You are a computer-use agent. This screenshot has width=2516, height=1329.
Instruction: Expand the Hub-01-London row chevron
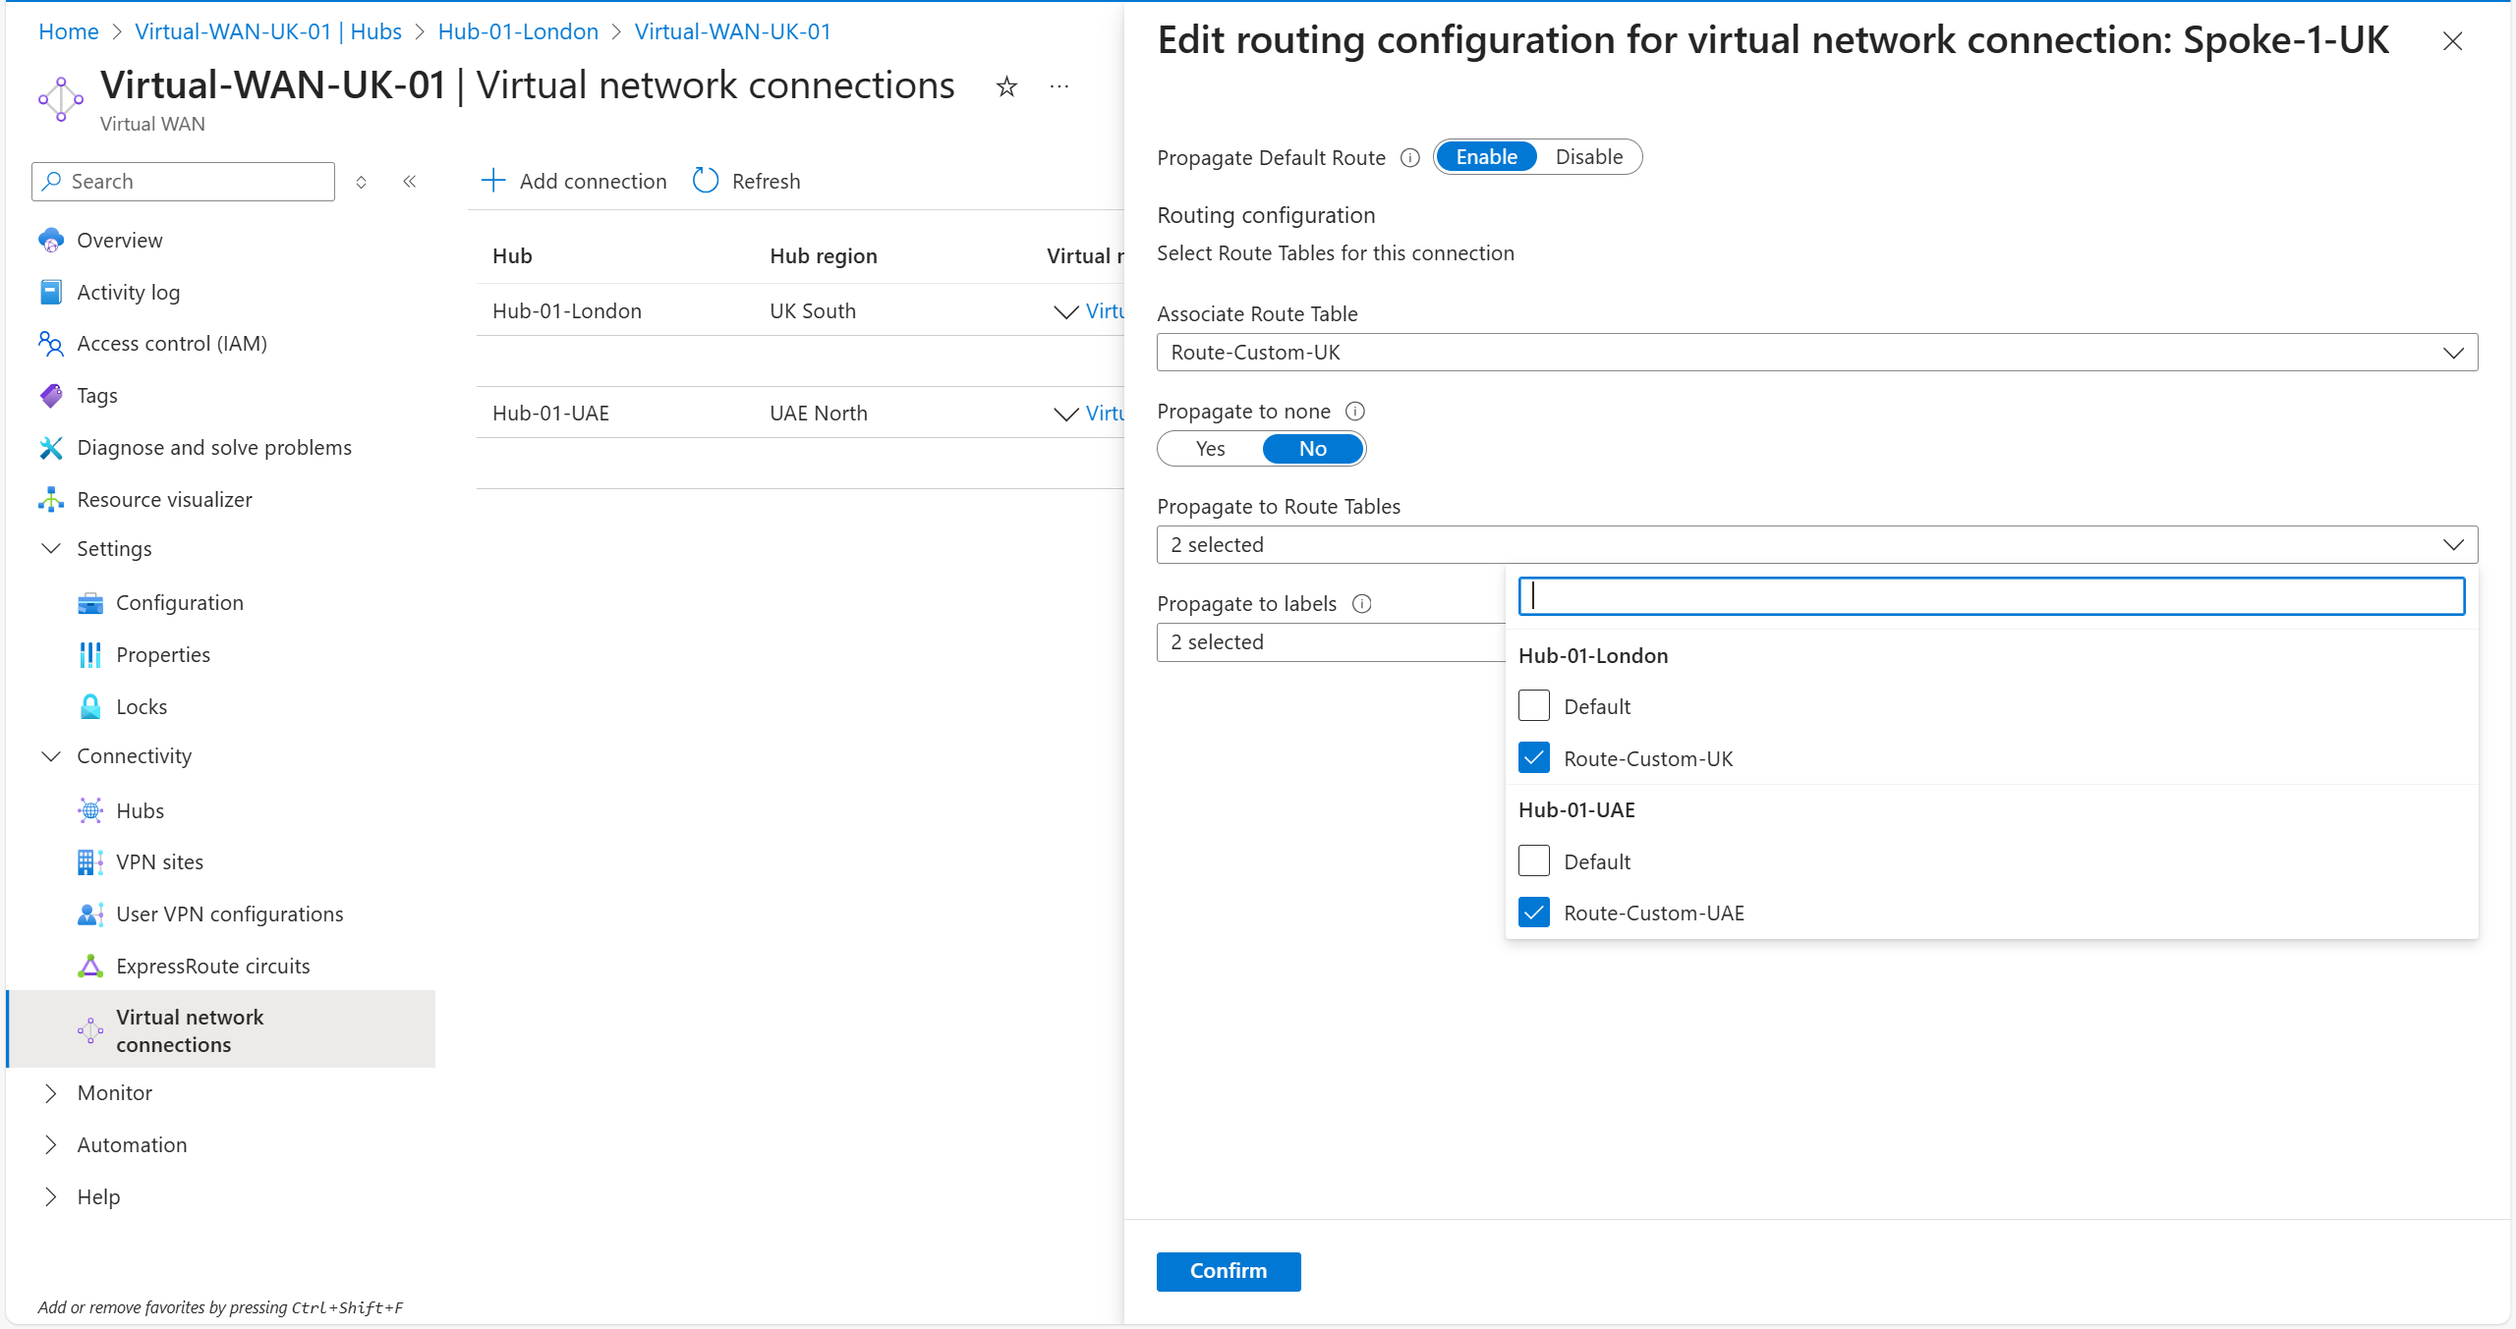tap(1066, 311)
